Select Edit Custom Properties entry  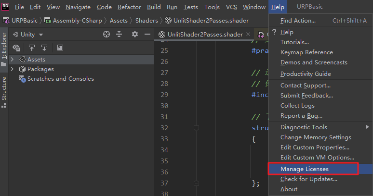click(321, 147)
